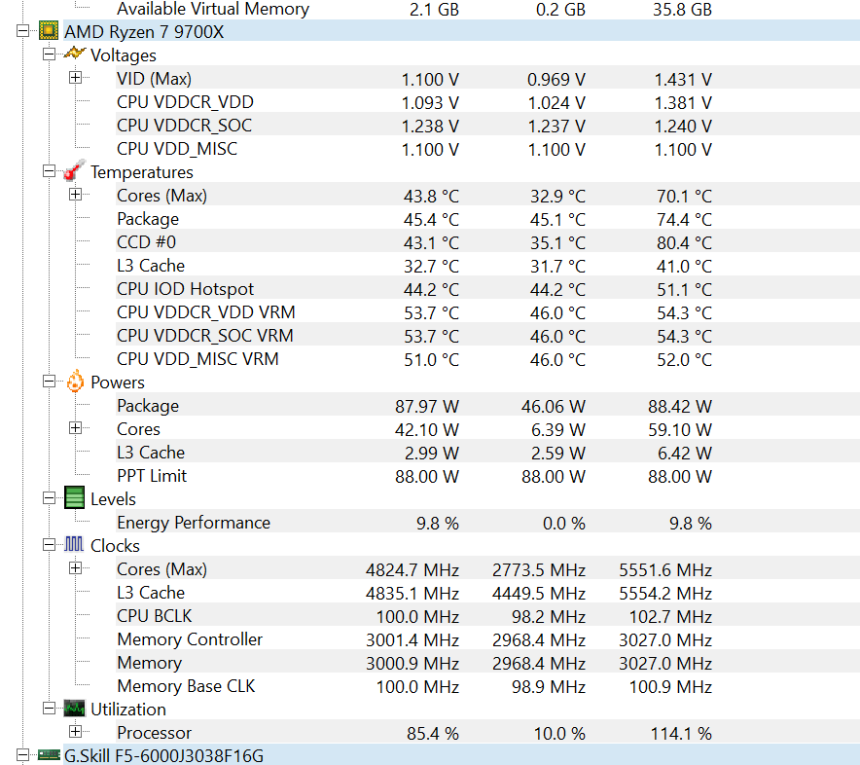The height and width of the screenshot is (765, 860).
Task: Select the G.Skill F5-6000J3038F16G label
Action: coord(163,755)
